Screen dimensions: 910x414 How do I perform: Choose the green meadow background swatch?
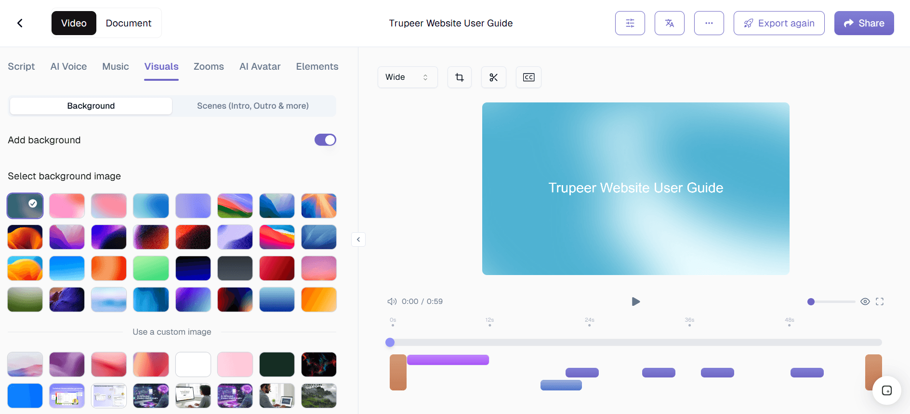(x=25, y=300)
